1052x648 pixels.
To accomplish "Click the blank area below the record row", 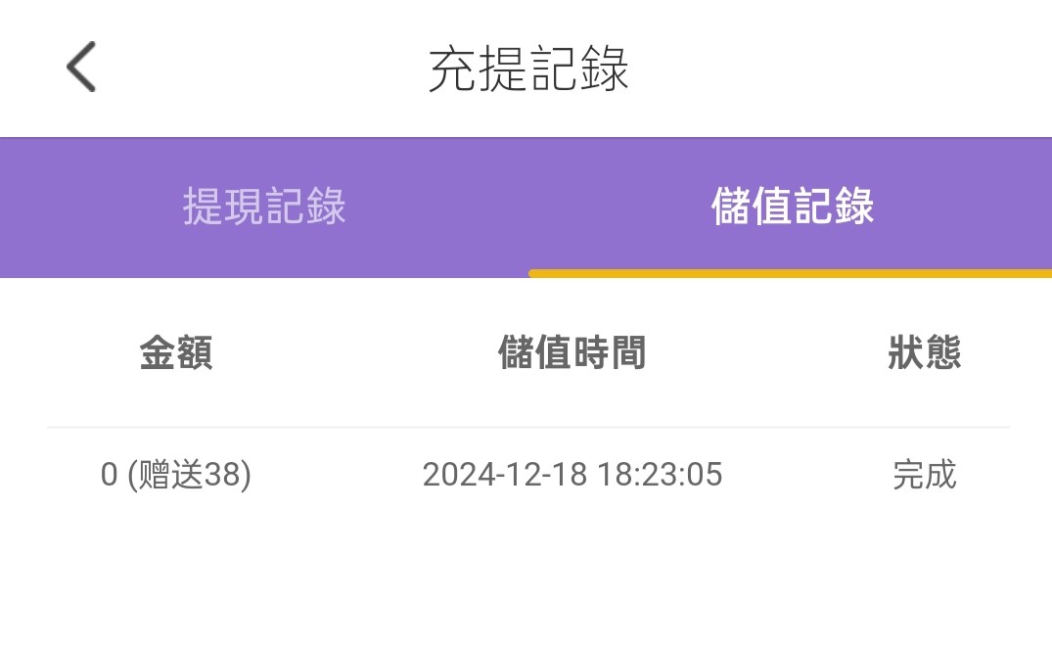I will 528,578.
